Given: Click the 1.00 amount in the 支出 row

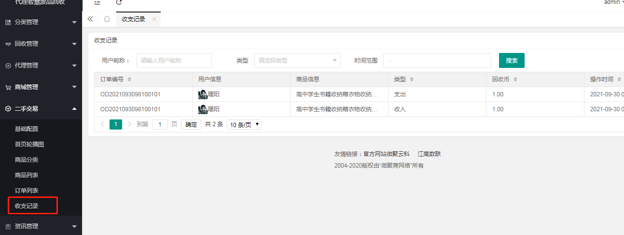Looking at the screenshot, I should pyautogui.click(x=498, y=94).
